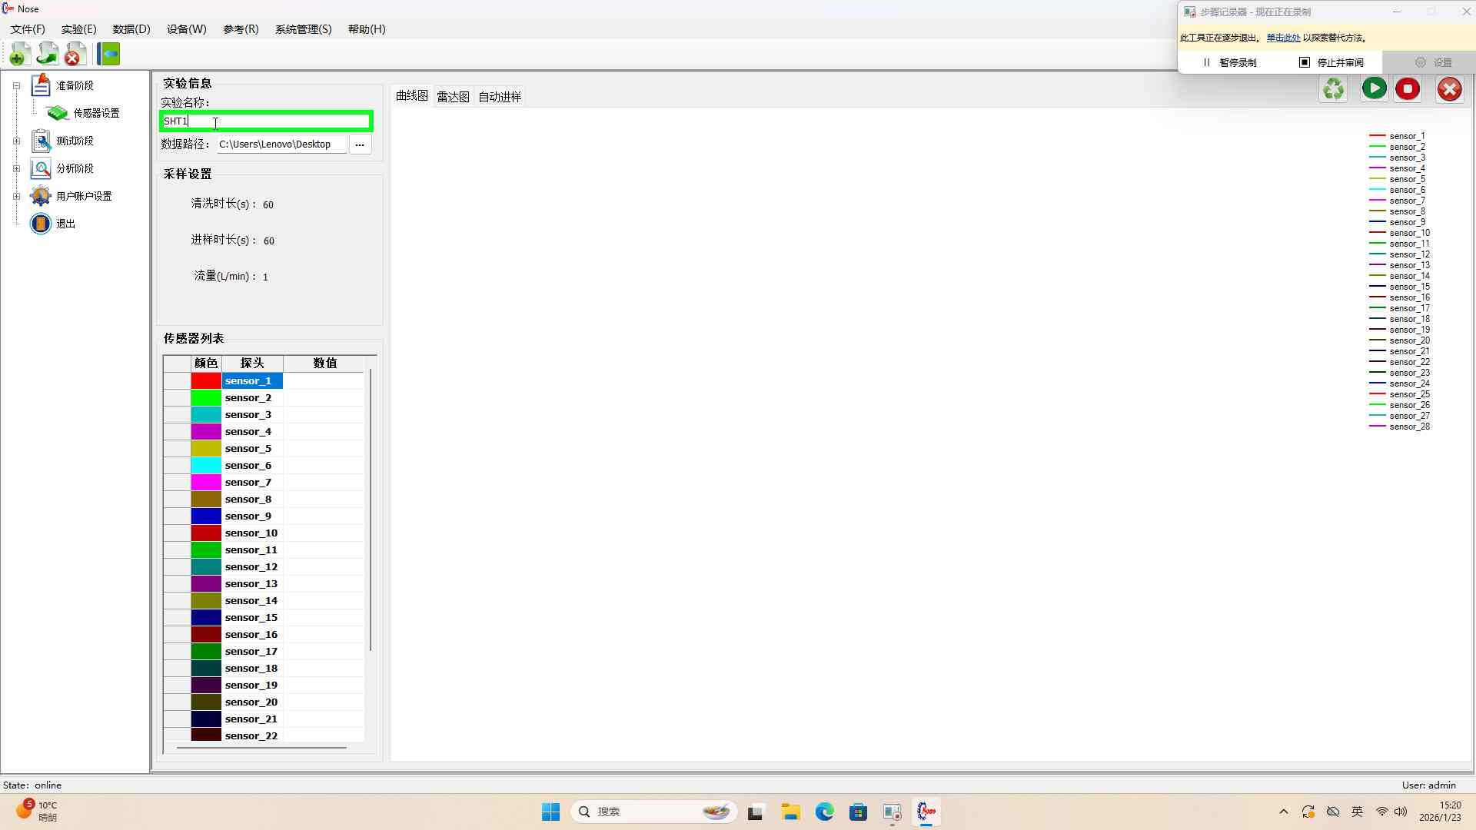
Task: Expand the 用户账户设置 tree node
Action: click(x=16, y=196)
